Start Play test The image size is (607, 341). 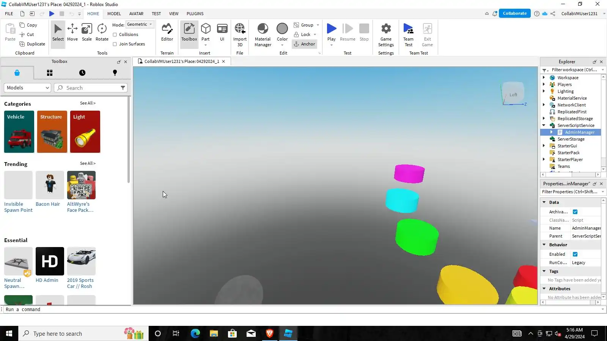[x=332, y=33]
